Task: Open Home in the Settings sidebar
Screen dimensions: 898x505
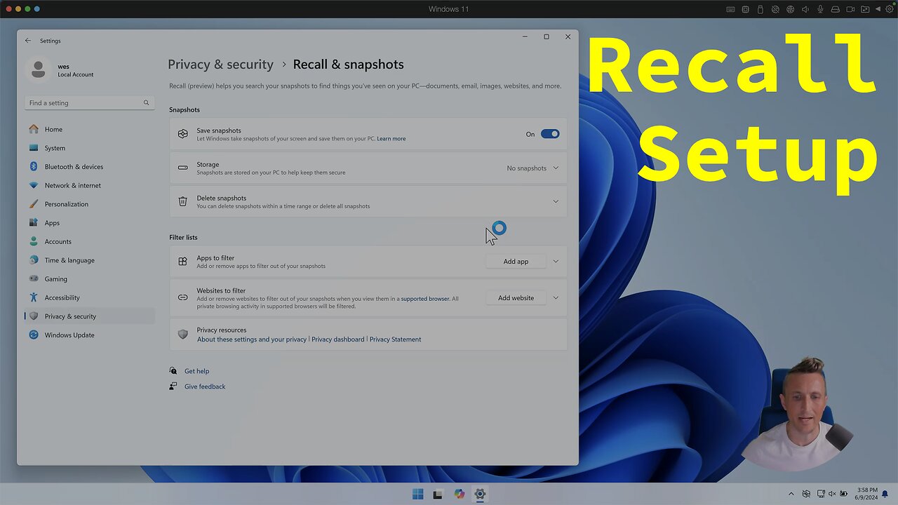Action: (89, 129)
